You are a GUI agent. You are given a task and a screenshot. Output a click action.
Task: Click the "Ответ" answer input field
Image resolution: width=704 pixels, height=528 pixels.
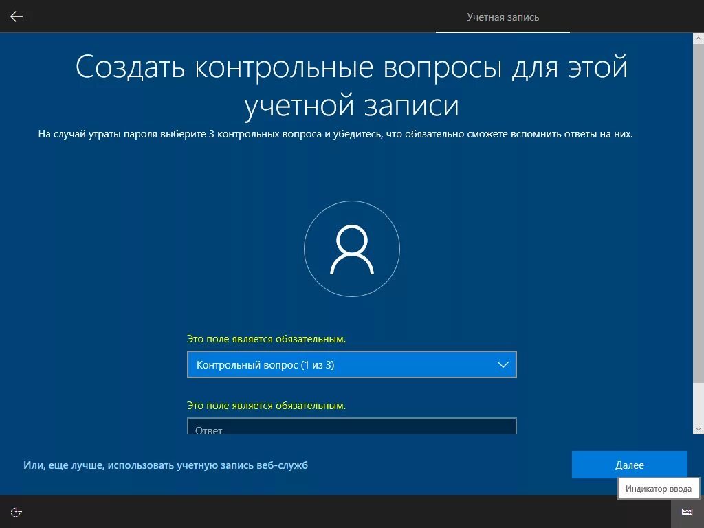(x=352, y=428)
